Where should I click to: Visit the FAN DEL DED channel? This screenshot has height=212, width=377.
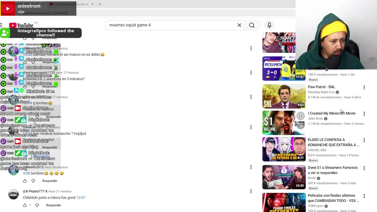tap(317, 150)
